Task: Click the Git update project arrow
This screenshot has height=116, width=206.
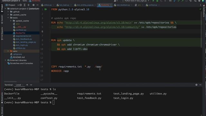Action: [174, 1]
